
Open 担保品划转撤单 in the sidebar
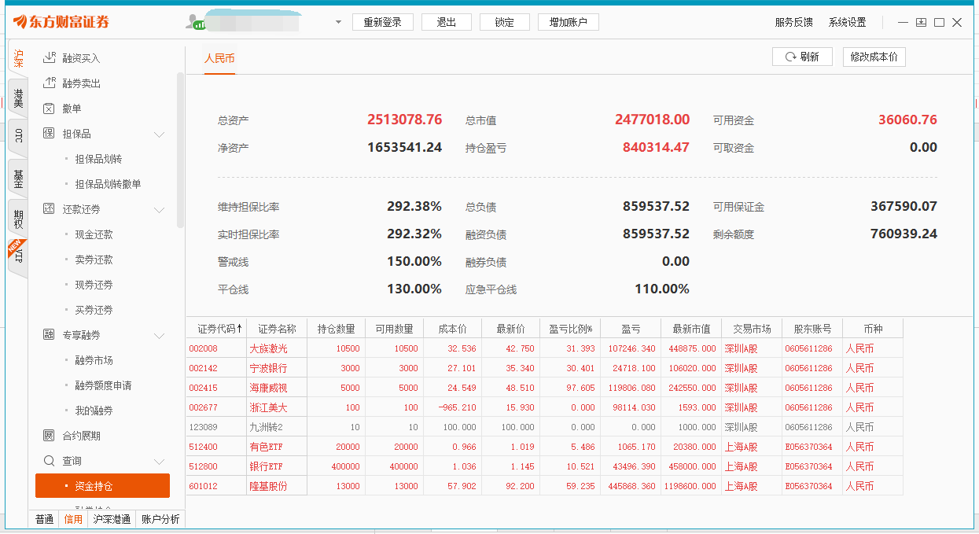108,184
